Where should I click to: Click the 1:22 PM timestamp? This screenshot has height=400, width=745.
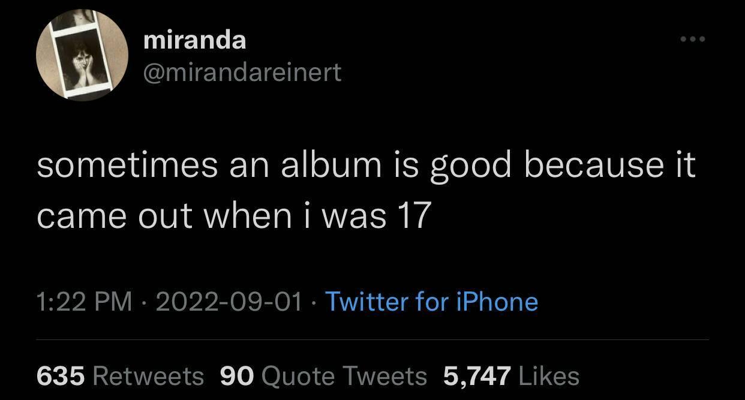[x=84, y=301]
